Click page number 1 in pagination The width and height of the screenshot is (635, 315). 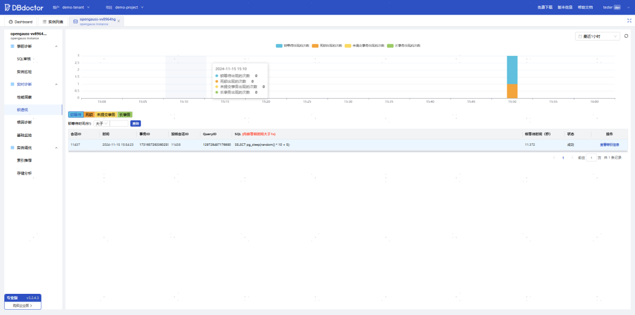point(563,157)
